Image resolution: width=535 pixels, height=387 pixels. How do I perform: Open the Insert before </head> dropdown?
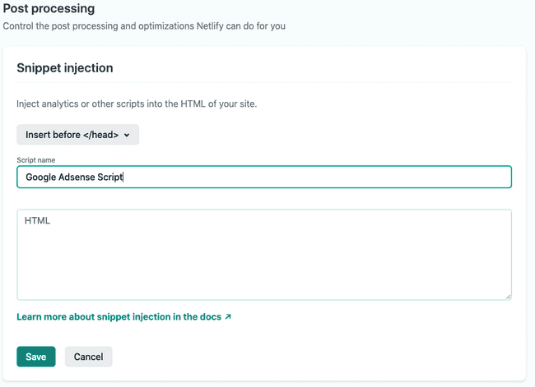[x=78, y=135]
